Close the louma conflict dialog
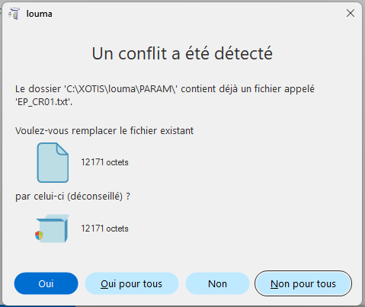Image resolution: width=365 pixels, height=307 pixels. coord(351,13)
